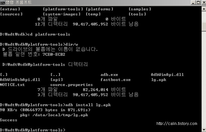Click the scrollbar up arrow
This screenshot has width=206, height=132.
pyautogui.click(x=204, y=9)
